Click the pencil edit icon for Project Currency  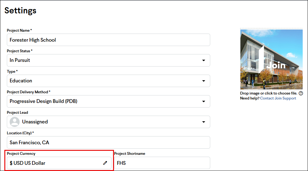pos(105,163)
